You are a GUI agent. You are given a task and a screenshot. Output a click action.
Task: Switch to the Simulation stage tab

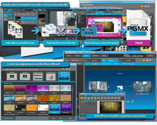click(x=95, y=56)
